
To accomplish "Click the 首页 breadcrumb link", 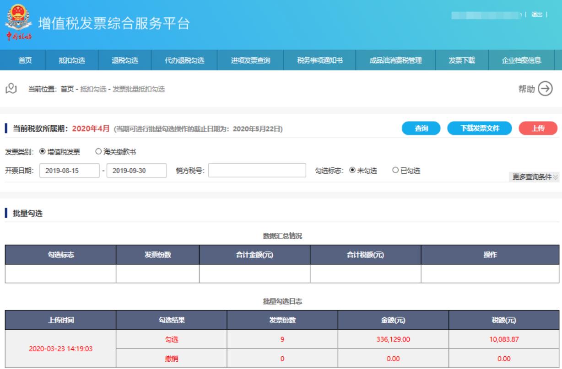I will [67, 89].
